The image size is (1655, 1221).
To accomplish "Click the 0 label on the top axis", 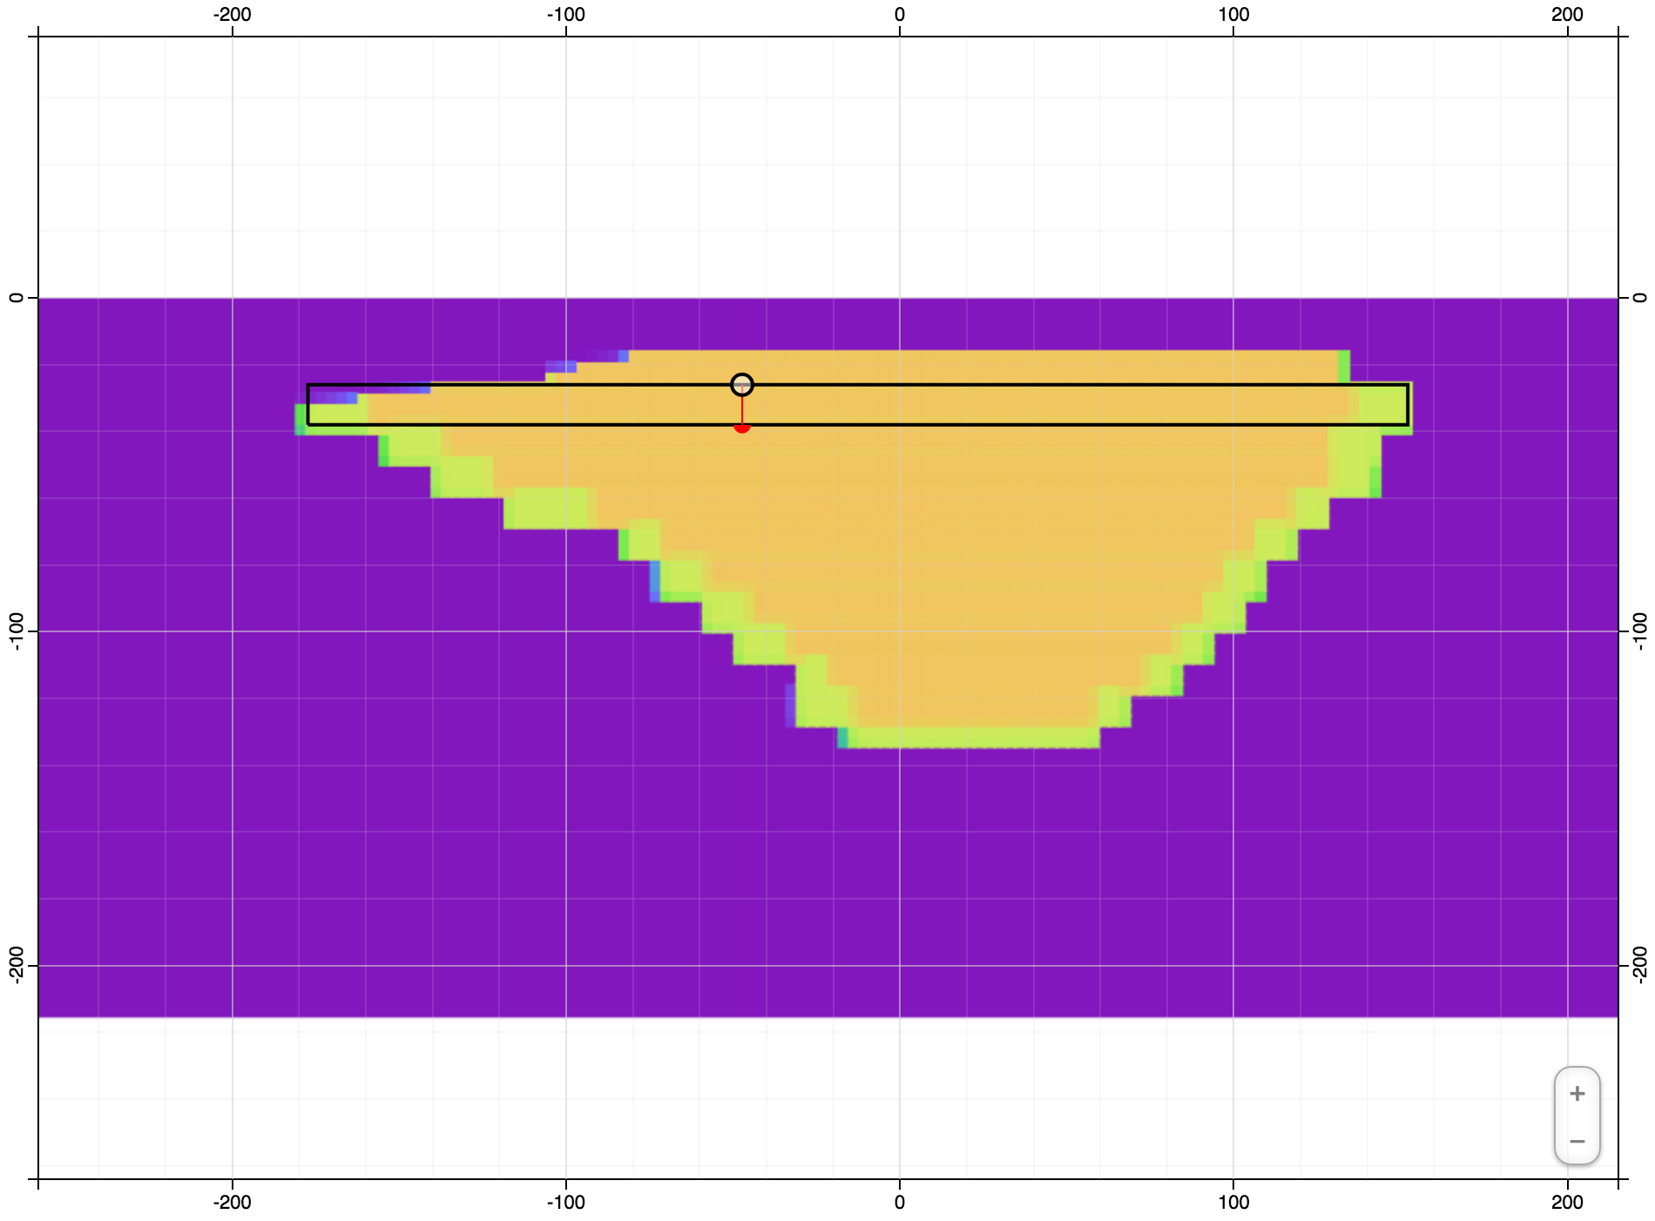I will pyautogui.click(x=898, y=13).
